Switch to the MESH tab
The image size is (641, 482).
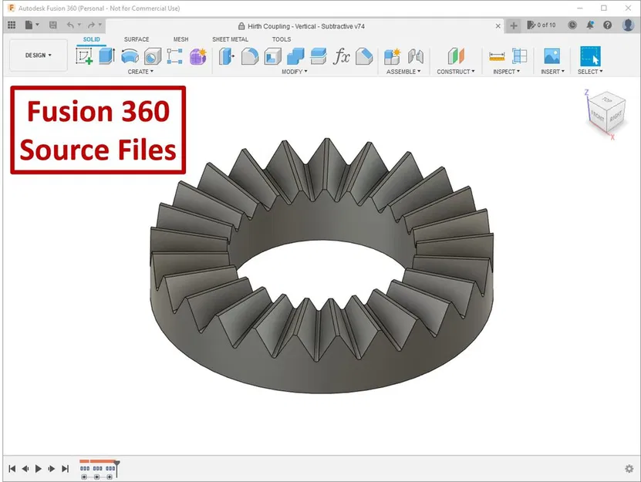[180, 39]
